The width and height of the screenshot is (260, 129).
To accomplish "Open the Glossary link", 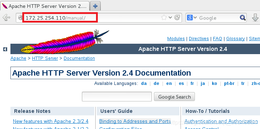I will point(236,39).
